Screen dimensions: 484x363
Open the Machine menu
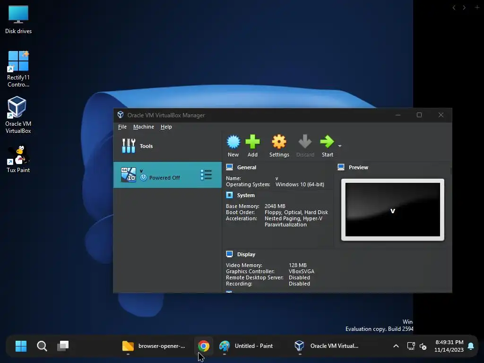tap(144, 127)
